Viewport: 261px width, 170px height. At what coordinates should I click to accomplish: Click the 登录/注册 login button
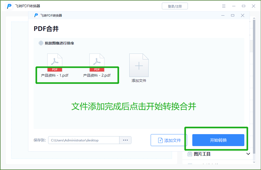point(175,6)
